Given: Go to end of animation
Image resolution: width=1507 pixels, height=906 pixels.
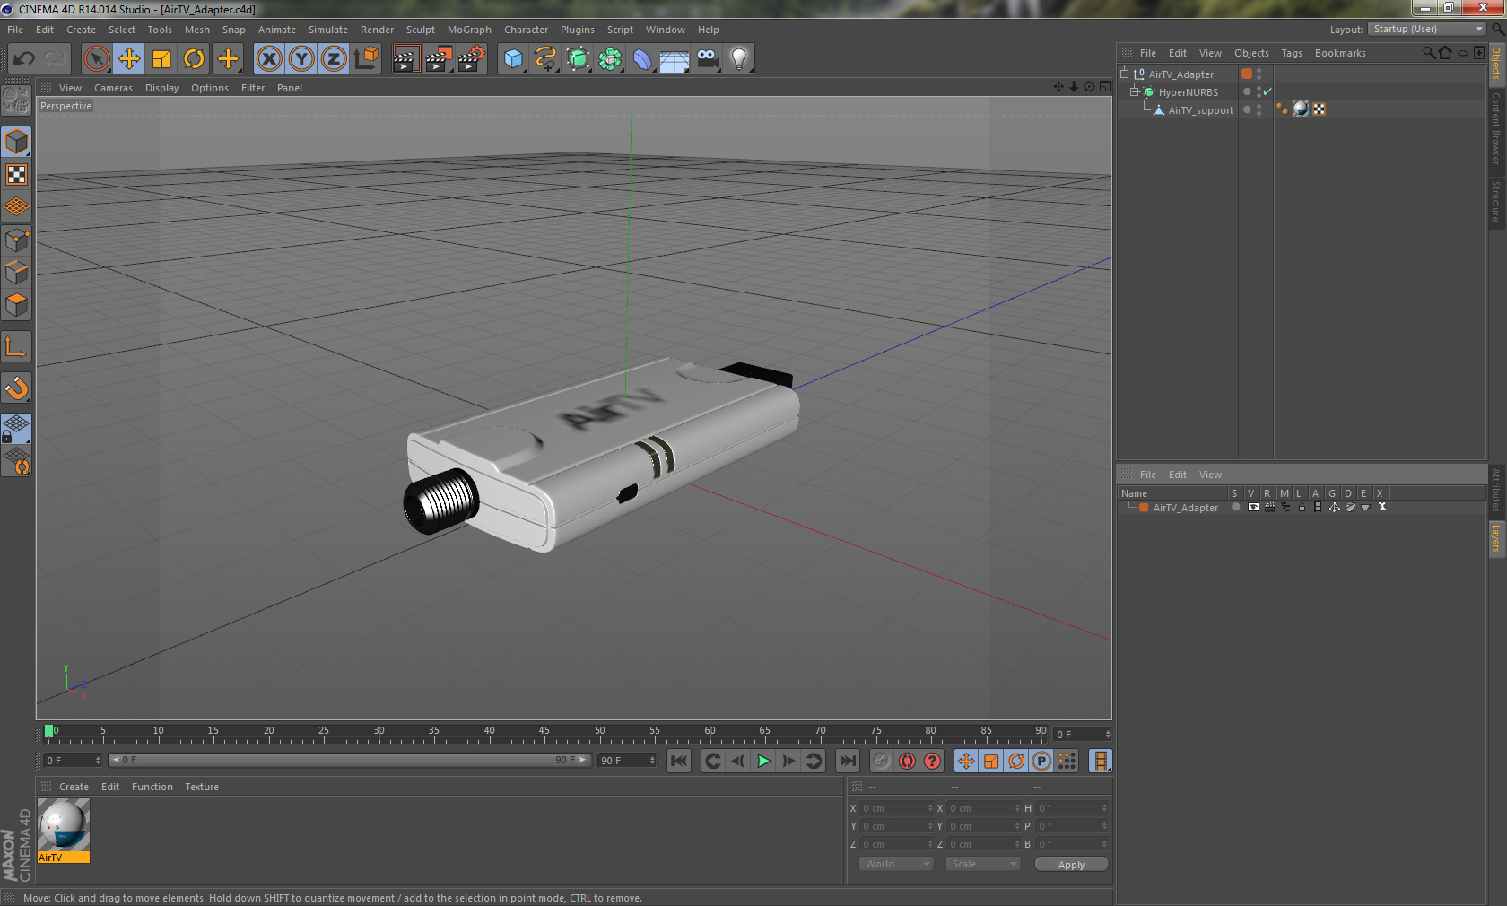Looking at the screenshot, I should coord(847,761).
